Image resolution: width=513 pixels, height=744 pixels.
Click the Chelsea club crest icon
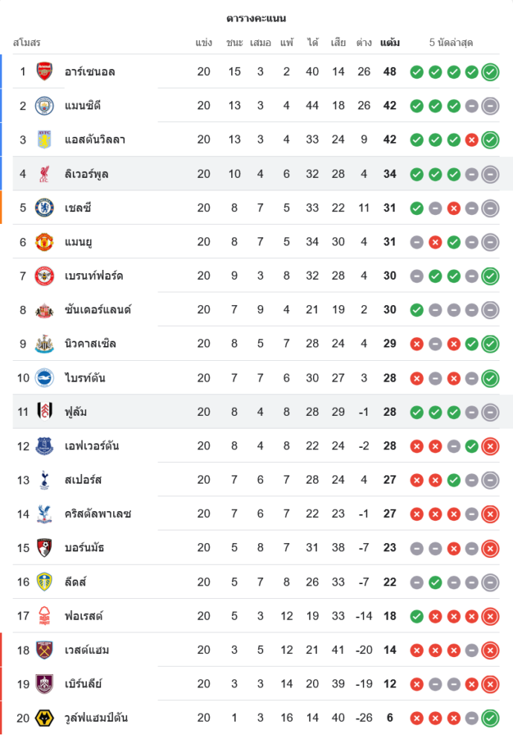pyautogui.click(x=45, y=208)
